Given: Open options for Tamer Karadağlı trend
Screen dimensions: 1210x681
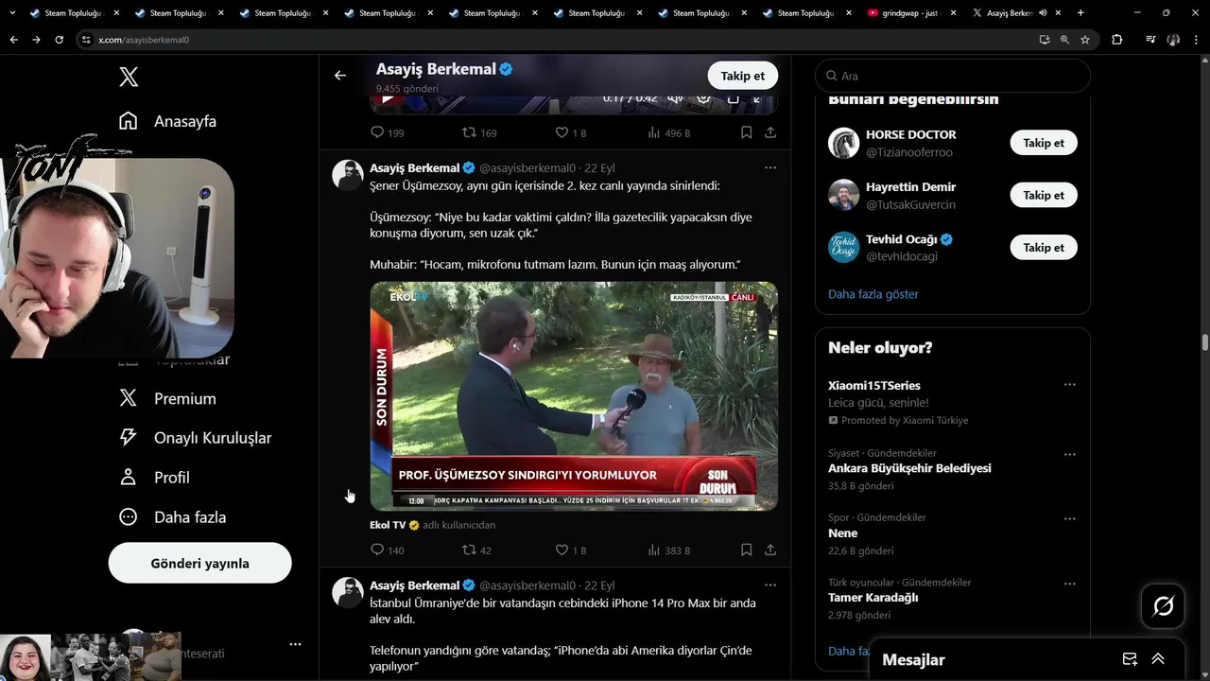Looking at the screenshot, I should (1070, 584).
